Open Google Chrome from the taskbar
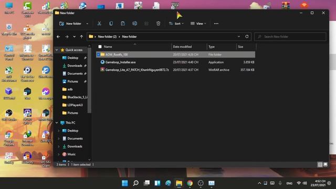The image size is (336, 189). pos(190,183)
